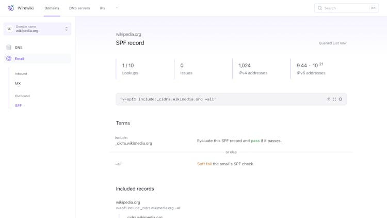
Task: Open the domain name selector dropdown
Action: point(66,29)
